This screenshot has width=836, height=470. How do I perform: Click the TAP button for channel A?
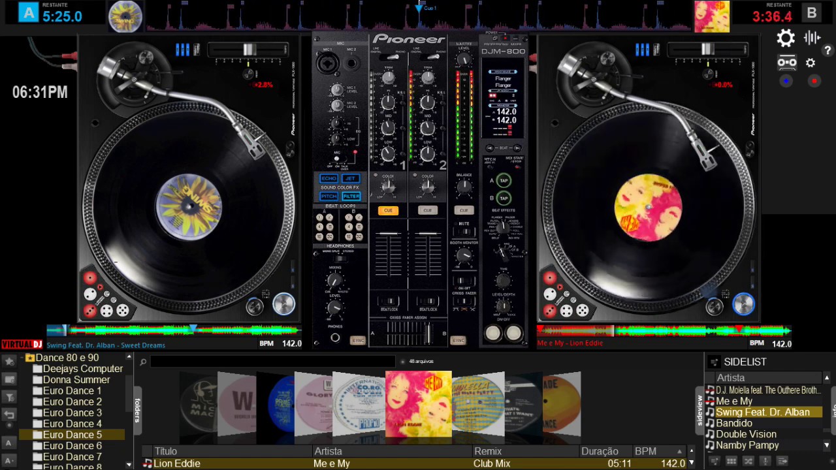point(503,181)
